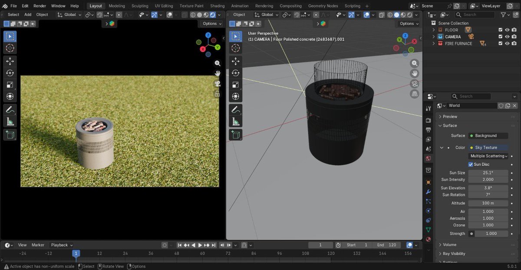521x270 pixels.
Task: Select the Rotate tool in left viewport
Action: [x=10, y=73]
